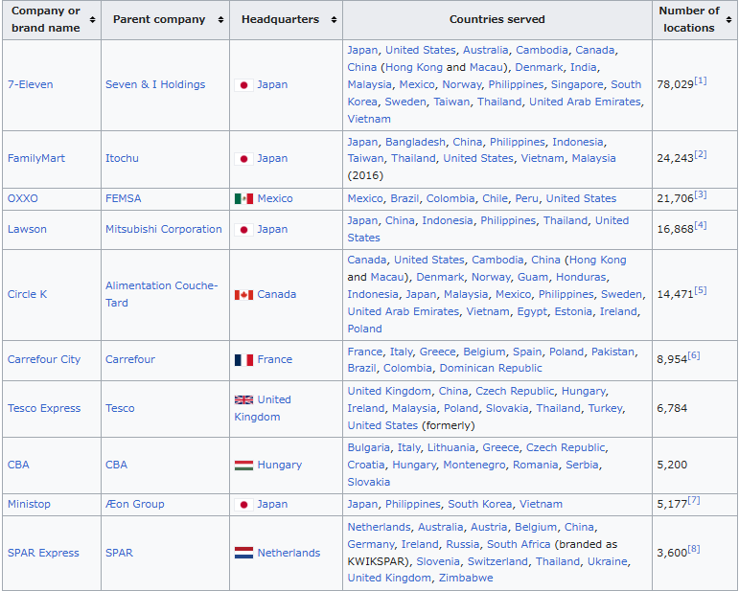Click the Canada flag icon beside Circle K headquarters
This screenshot has height=591, width=739.
pos(243,294)
